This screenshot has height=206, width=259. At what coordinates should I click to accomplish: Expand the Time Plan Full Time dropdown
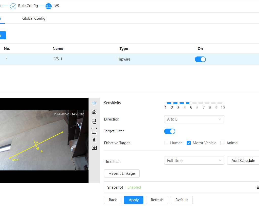[x=194, y=161]
